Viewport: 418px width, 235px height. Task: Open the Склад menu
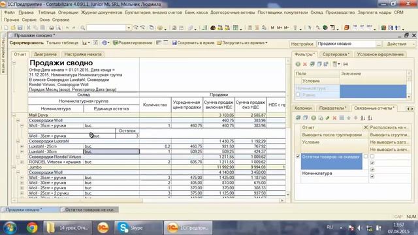click(x=316, y=12)
